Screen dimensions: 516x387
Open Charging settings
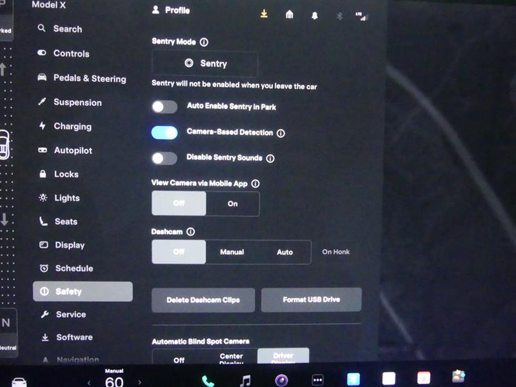tap(65, 126)
